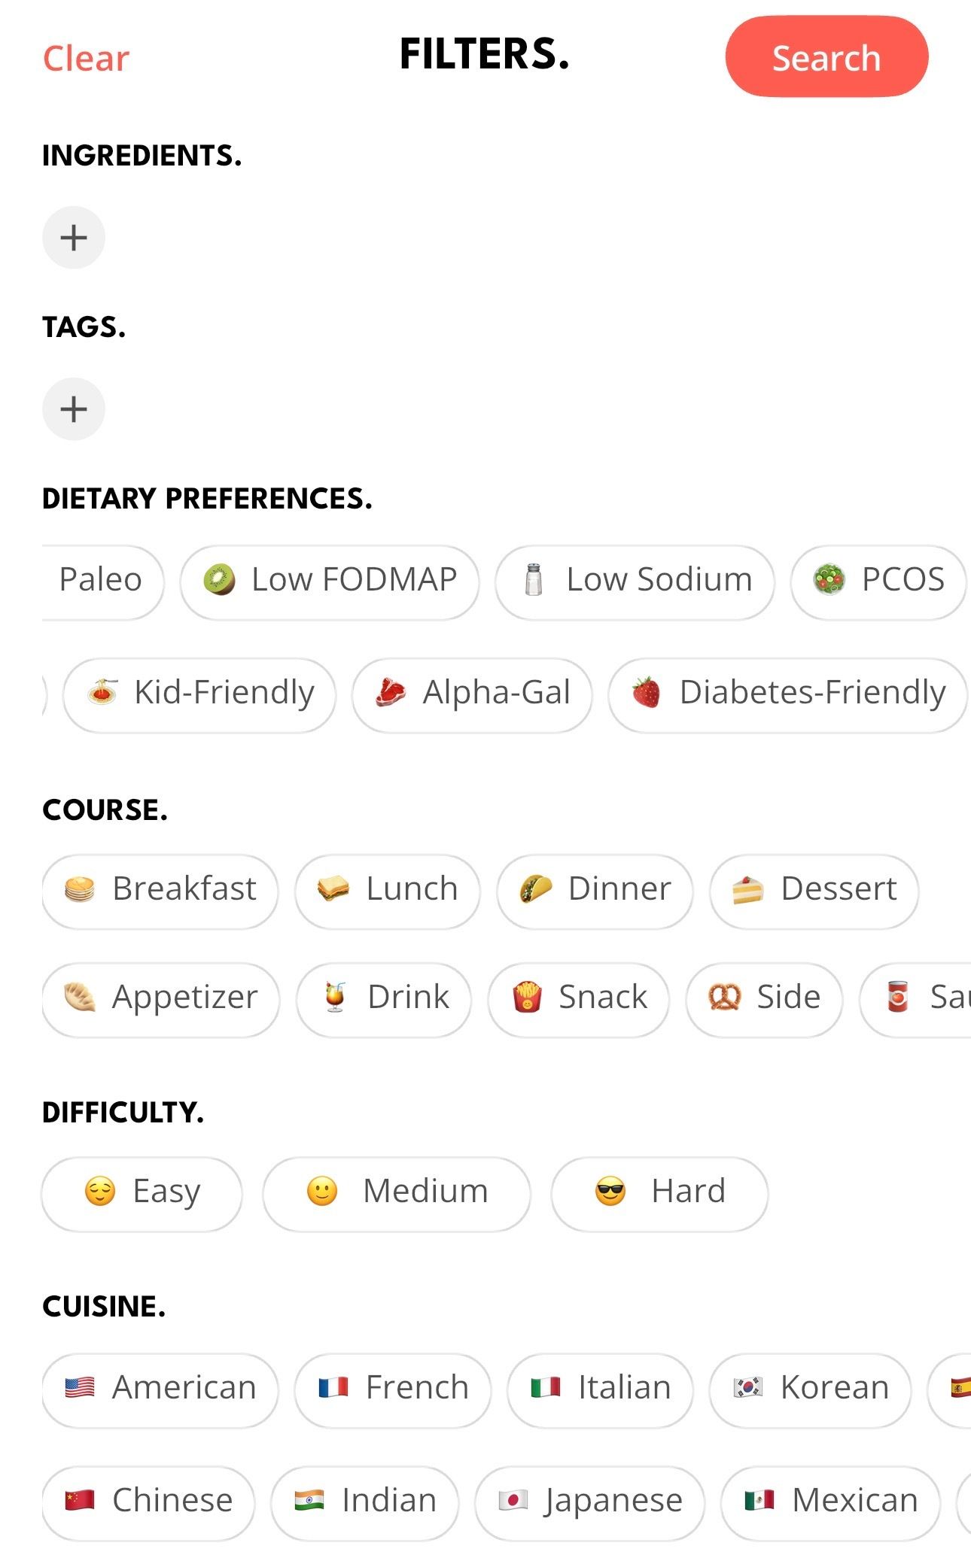Viewport: 971px width, 1564px height.
Task: Select the Mexican cuisine chip
Action: pos(830,1502)
